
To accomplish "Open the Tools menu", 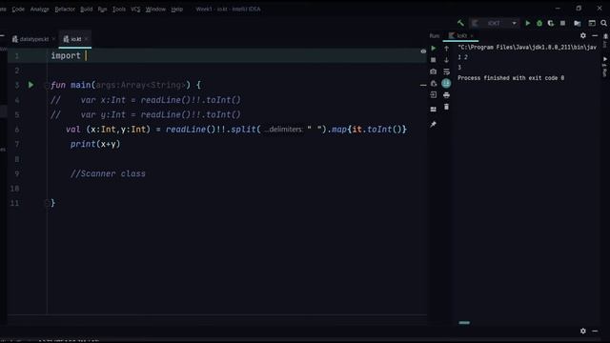I will coord(119,9).
